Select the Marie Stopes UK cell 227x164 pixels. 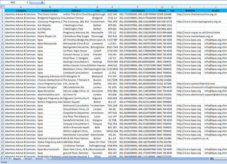tap(50, 36)
